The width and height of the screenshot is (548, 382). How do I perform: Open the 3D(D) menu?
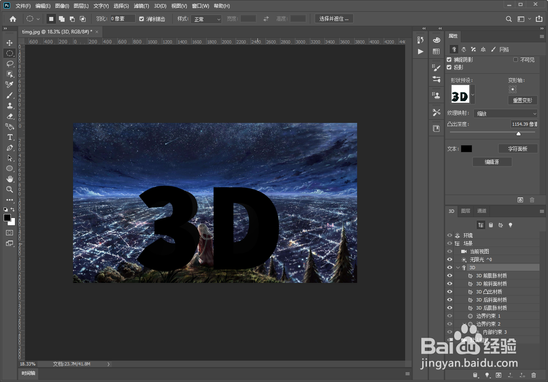(x=160, y=6)
